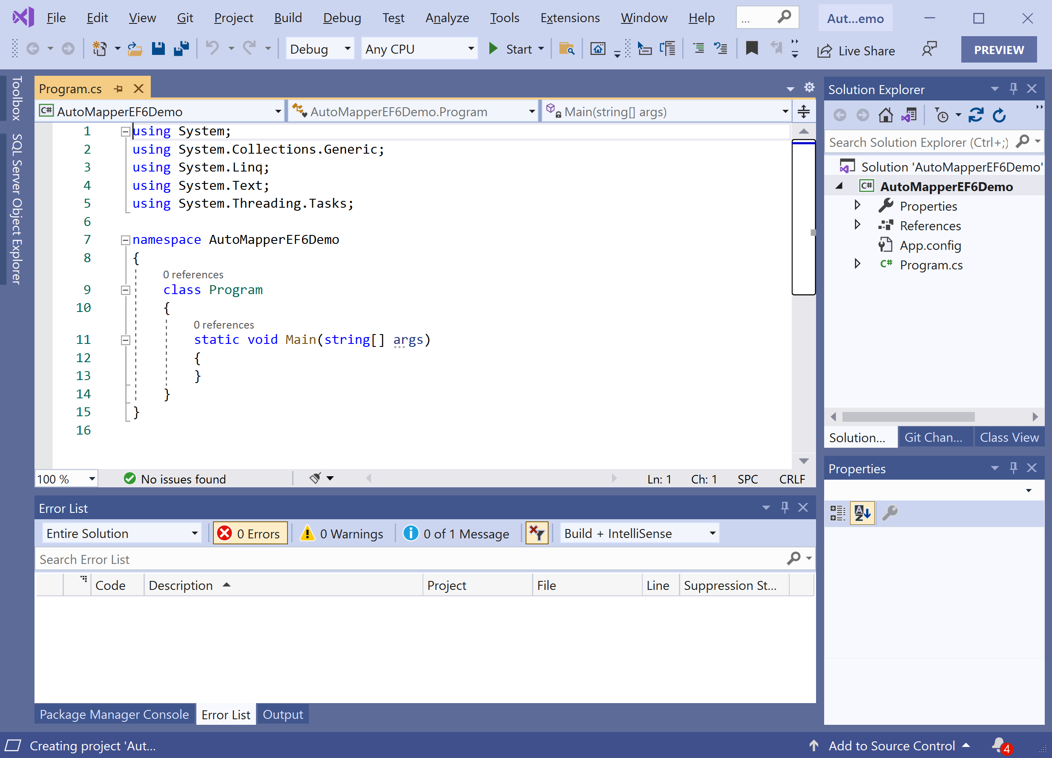
Task: Click Add to Source Control
Action: (x=891, y=746)
